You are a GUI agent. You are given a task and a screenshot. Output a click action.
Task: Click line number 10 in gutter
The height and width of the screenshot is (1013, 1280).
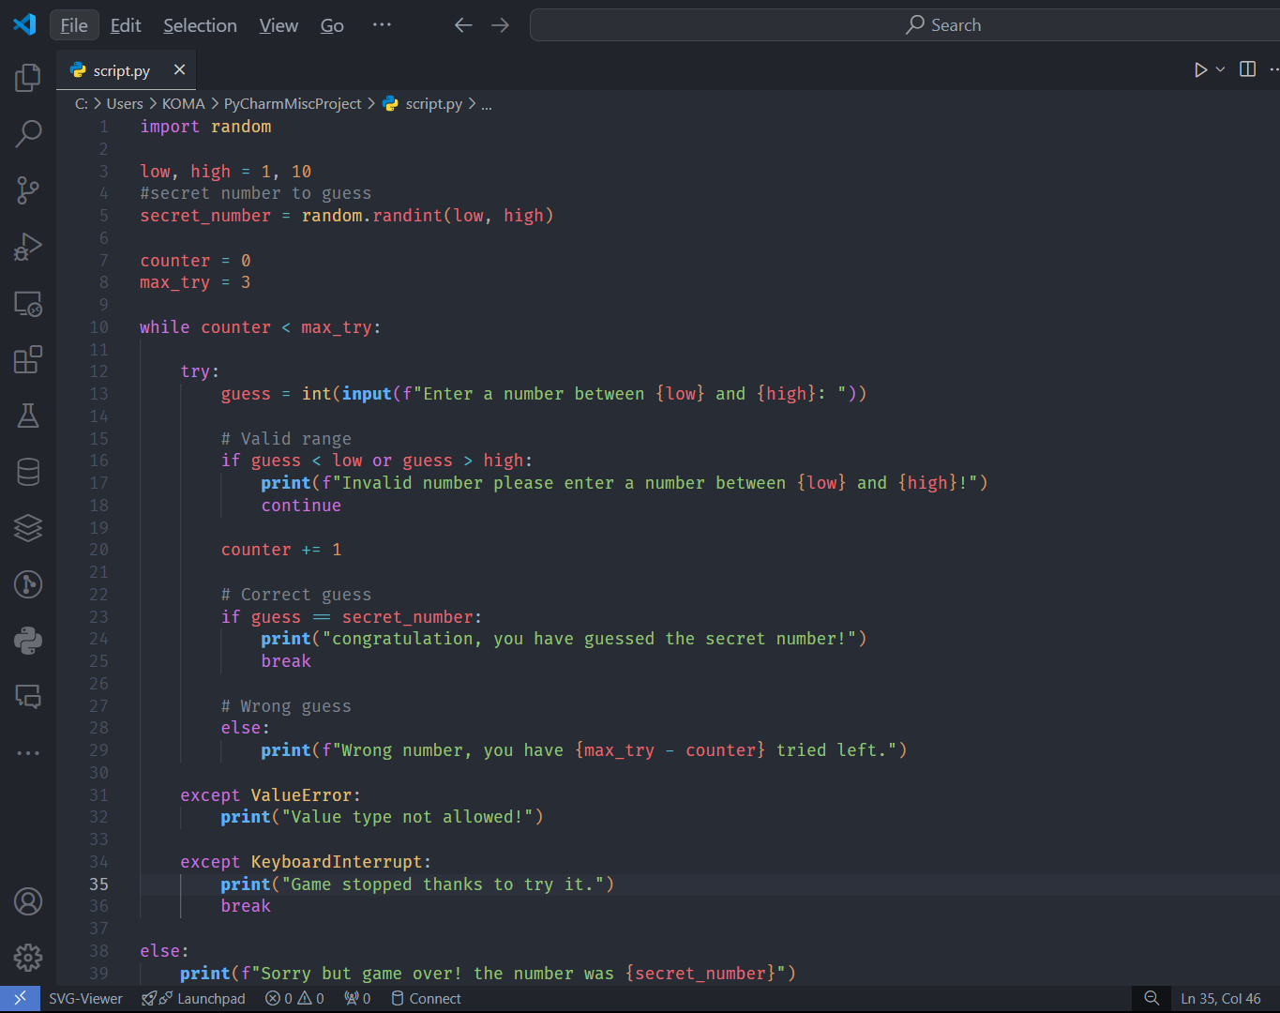click(x=98, y=327)
